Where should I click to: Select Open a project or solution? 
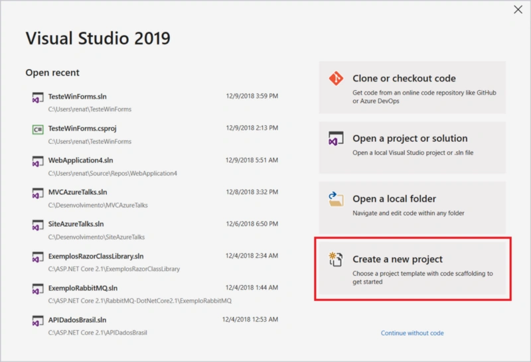(x=412, y=147)
